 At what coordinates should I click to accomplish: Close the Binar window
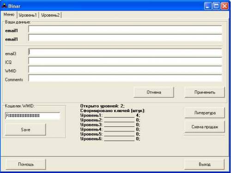[x=225, y=6]
